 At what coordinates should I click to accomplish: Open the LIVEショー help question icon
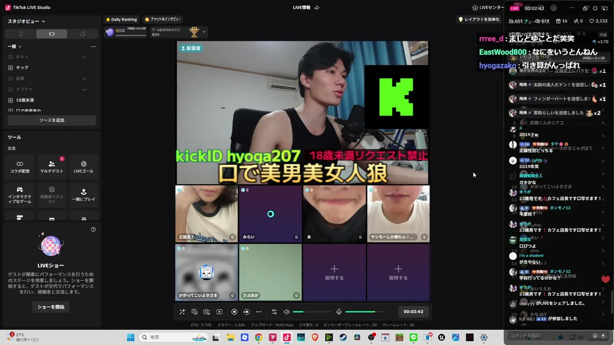[93, 230]
